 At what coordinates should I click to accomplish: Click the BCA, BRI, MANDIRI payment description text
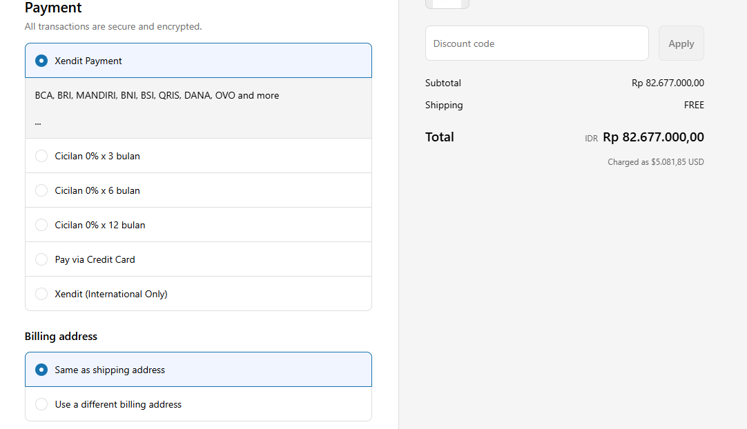[157, 95]
